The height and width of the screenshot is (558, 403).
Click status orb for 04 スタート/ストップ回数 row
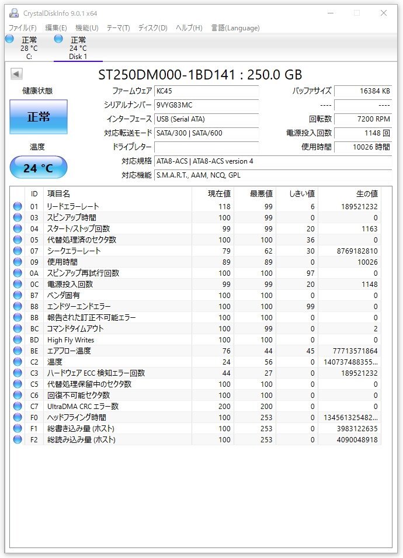18,228
